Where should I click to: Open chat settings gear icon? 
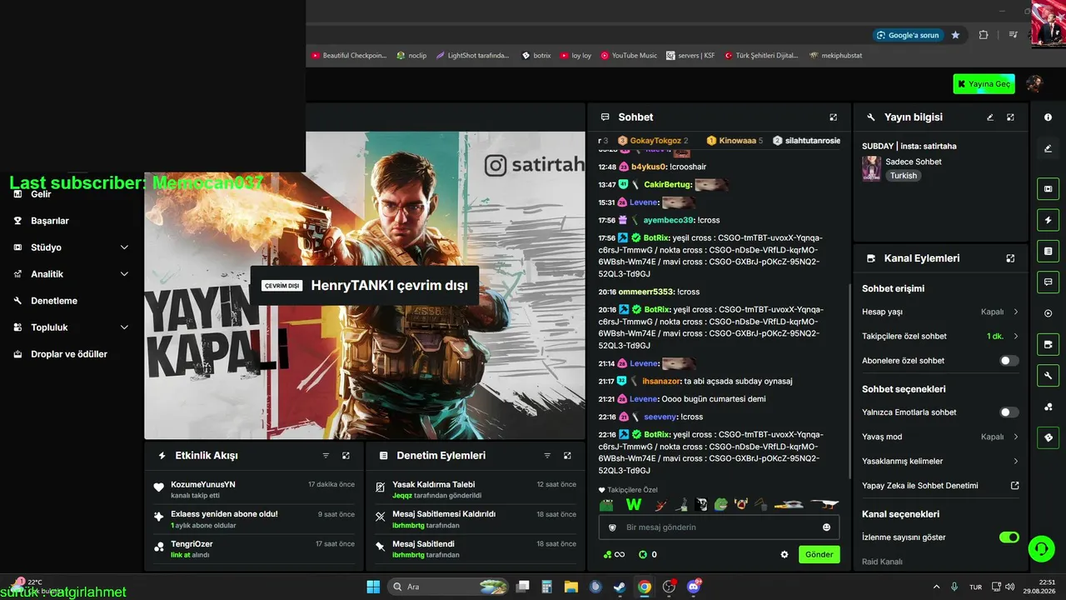click(x=784, y=554)
